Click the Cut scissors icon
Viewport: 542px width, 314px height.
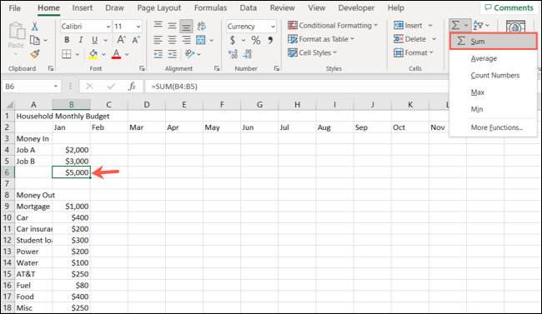pyautogui.click(x=34, y=27)
